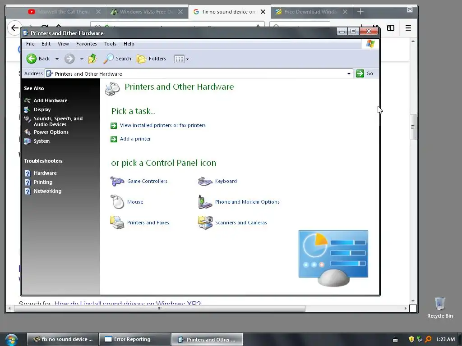This screenshot has height=346, width=462.
Task: Open the View menu
Action: 63,44
